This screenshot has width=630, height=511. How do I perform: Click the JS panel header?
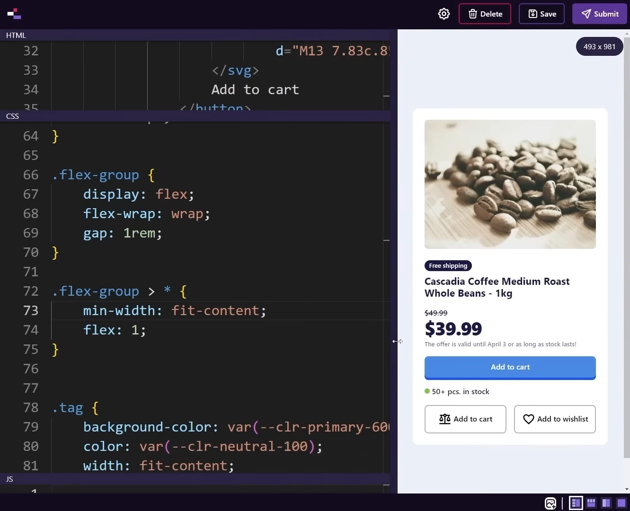click(195, 479)
